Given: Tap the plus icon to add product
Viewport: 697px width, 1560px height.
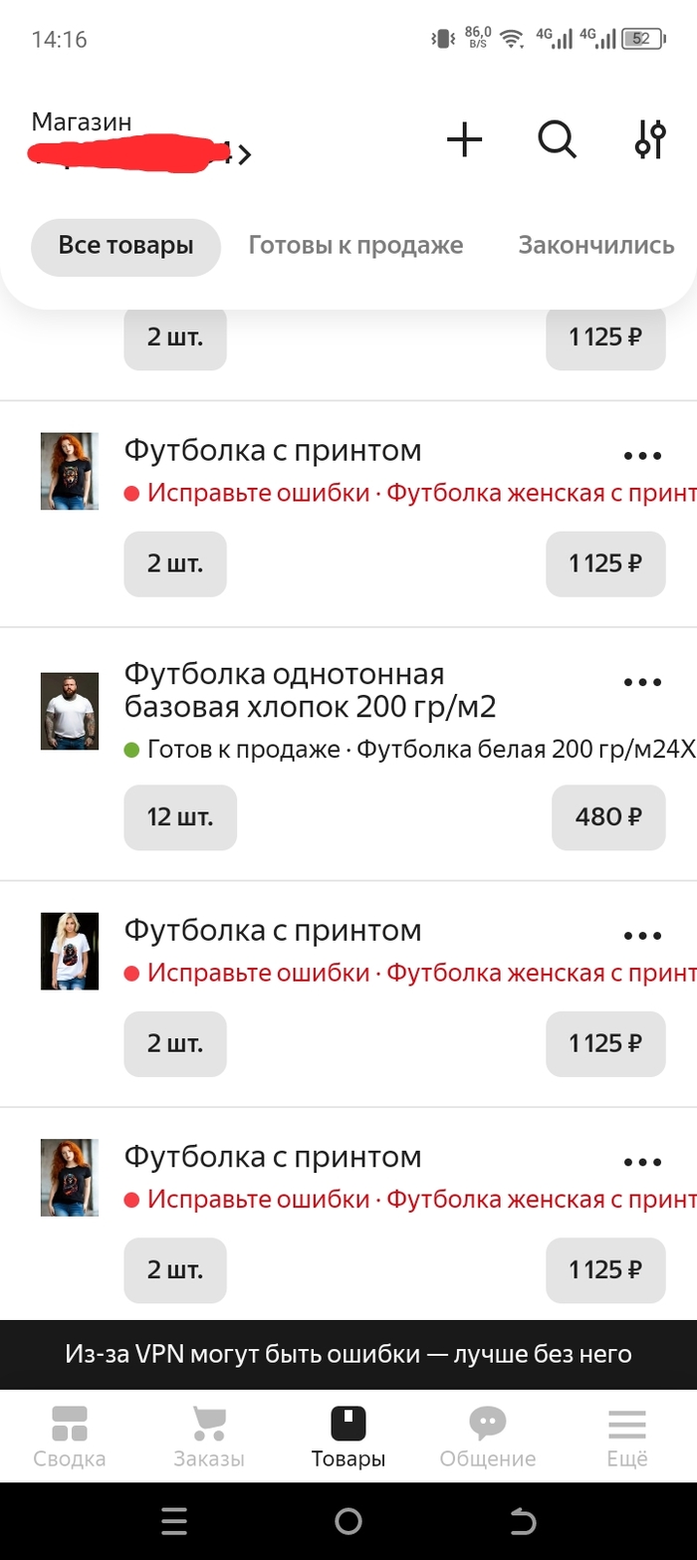Looking at the screenshot, I should pos(464,140).
